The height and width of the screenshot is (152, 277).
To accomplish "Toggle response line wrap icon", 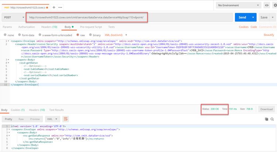I will [x=66, y=119].
